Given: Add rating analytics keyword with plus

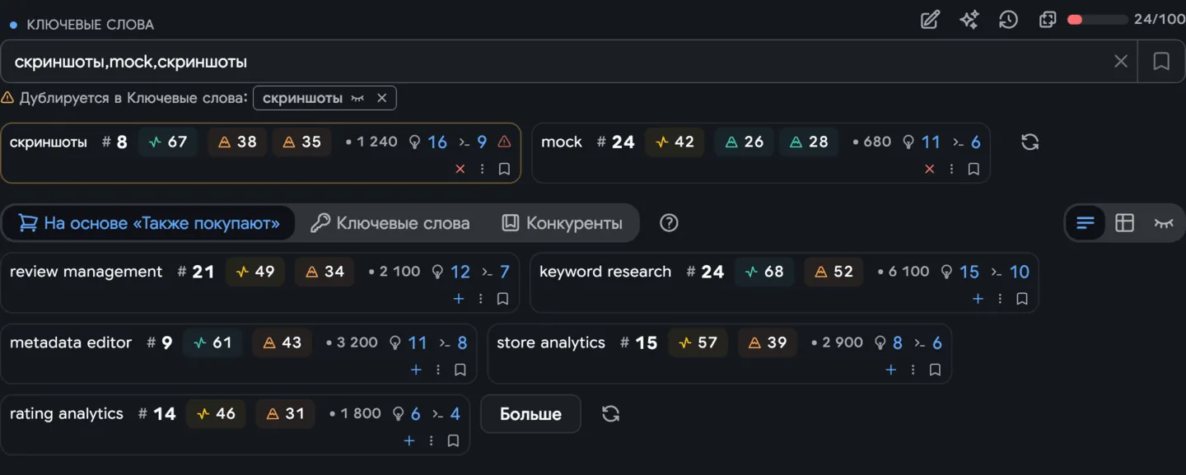Looking at the screenshot, I should click(x=409, y=440).
